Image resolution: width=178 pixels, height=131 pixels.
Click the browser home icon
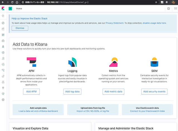click(17, 2)
